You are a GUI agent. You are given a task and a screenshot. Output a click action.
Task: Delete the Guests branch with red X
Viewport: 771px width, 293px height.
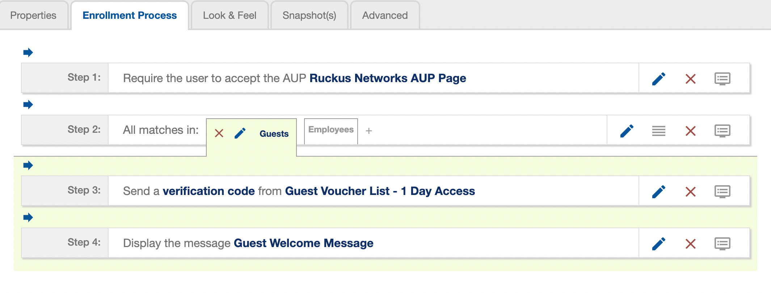[x=219, y=133]
